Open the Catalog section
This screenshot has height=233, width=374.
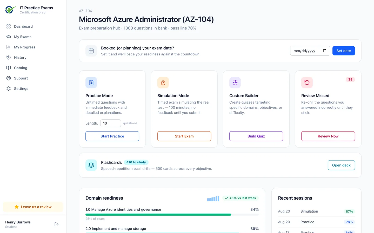(x=33, y=68)
